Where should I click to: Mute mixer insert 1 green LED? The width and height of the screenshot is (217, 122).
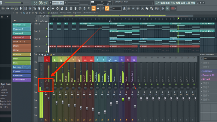coord(55,84)
